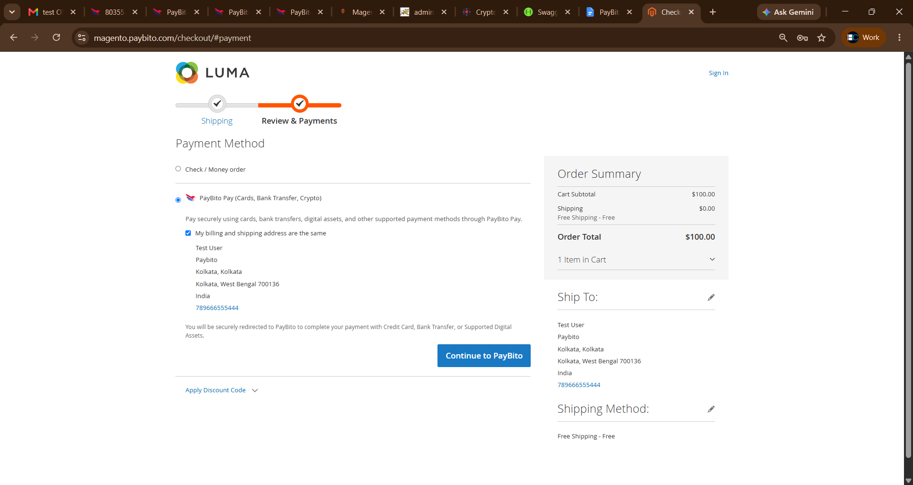
Task: Go back to Shipping step
Action: (x=217, y=121)
